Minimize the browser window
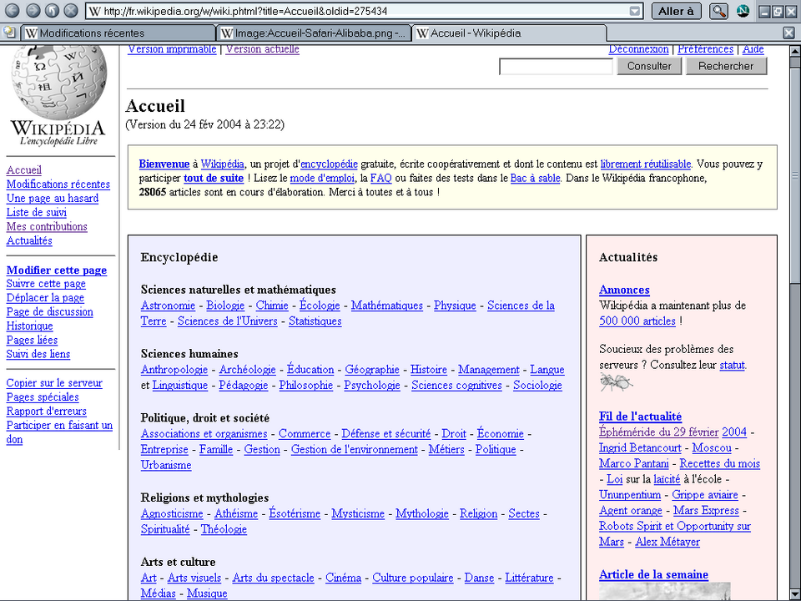The width and height of the screenshot is (801, 601). coord(764,11)
